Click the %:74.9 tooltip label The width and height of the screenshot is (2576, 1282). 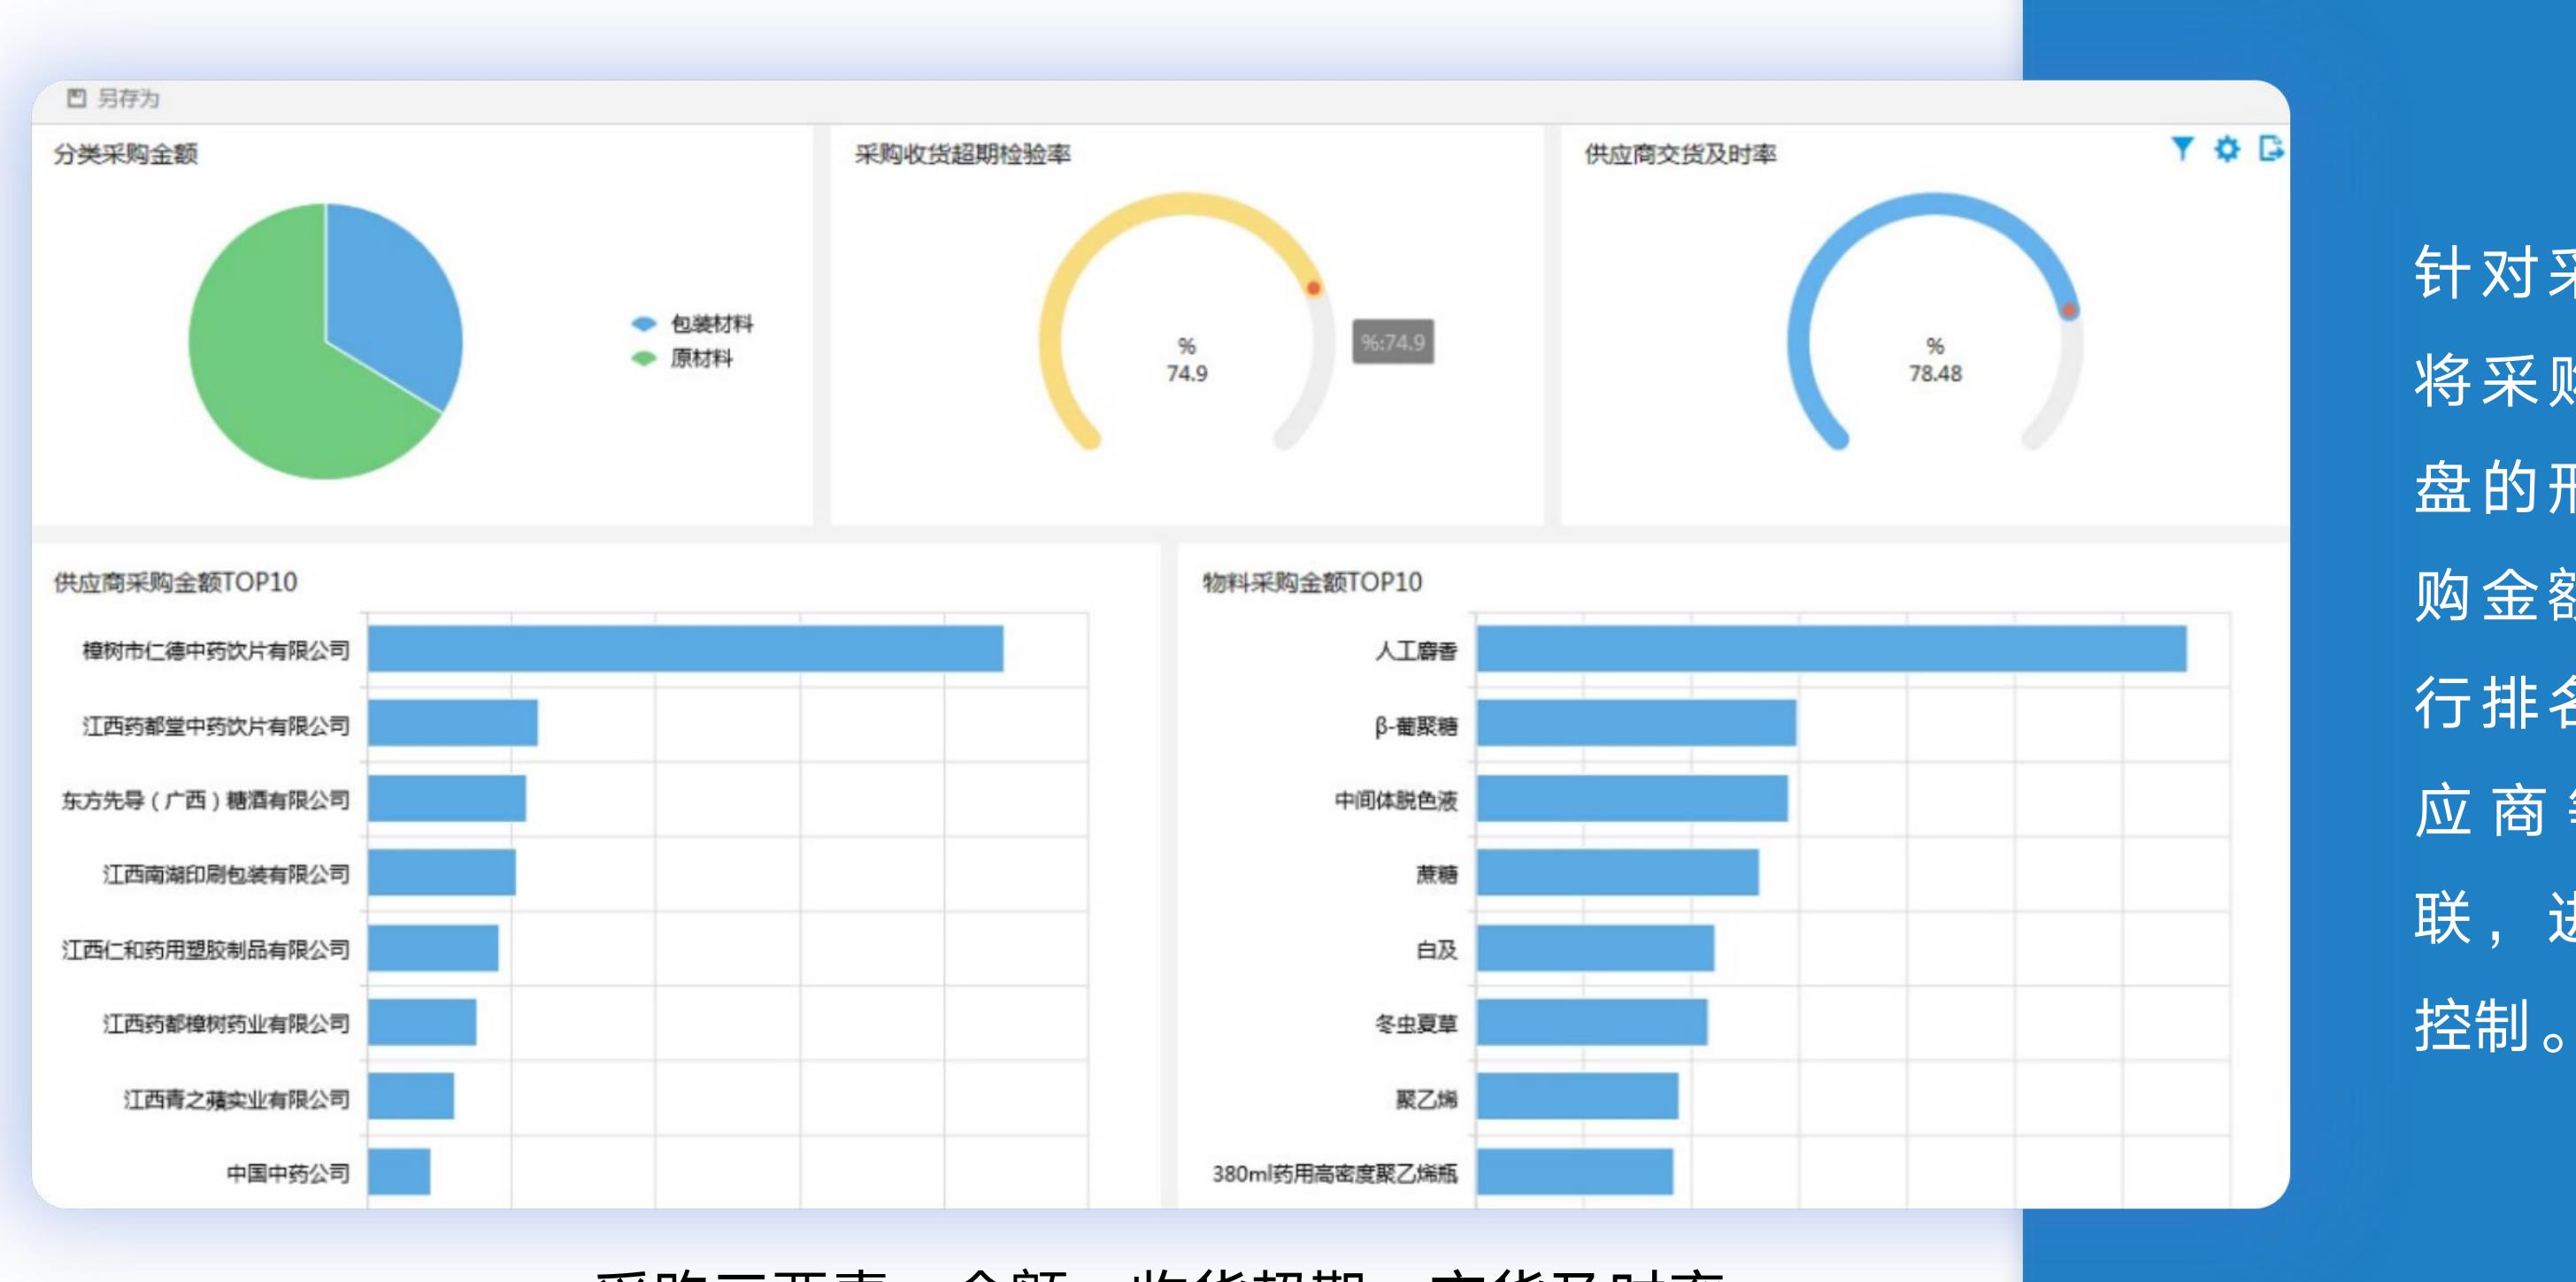(x=1393, y=342)
